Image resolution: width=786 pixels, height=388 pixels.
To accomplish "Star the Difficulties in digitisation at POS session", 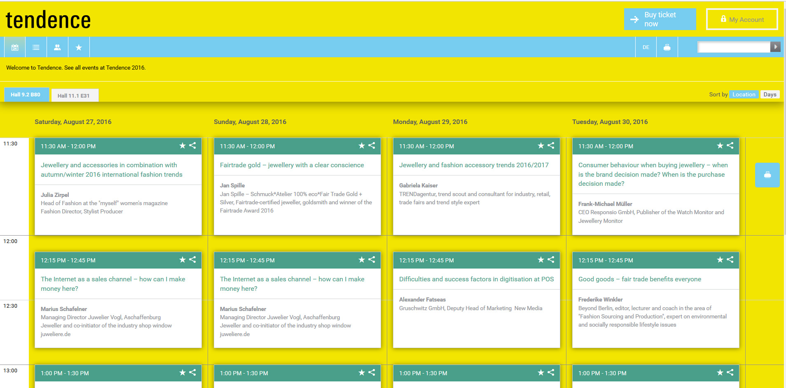I will tap(541, 260).
